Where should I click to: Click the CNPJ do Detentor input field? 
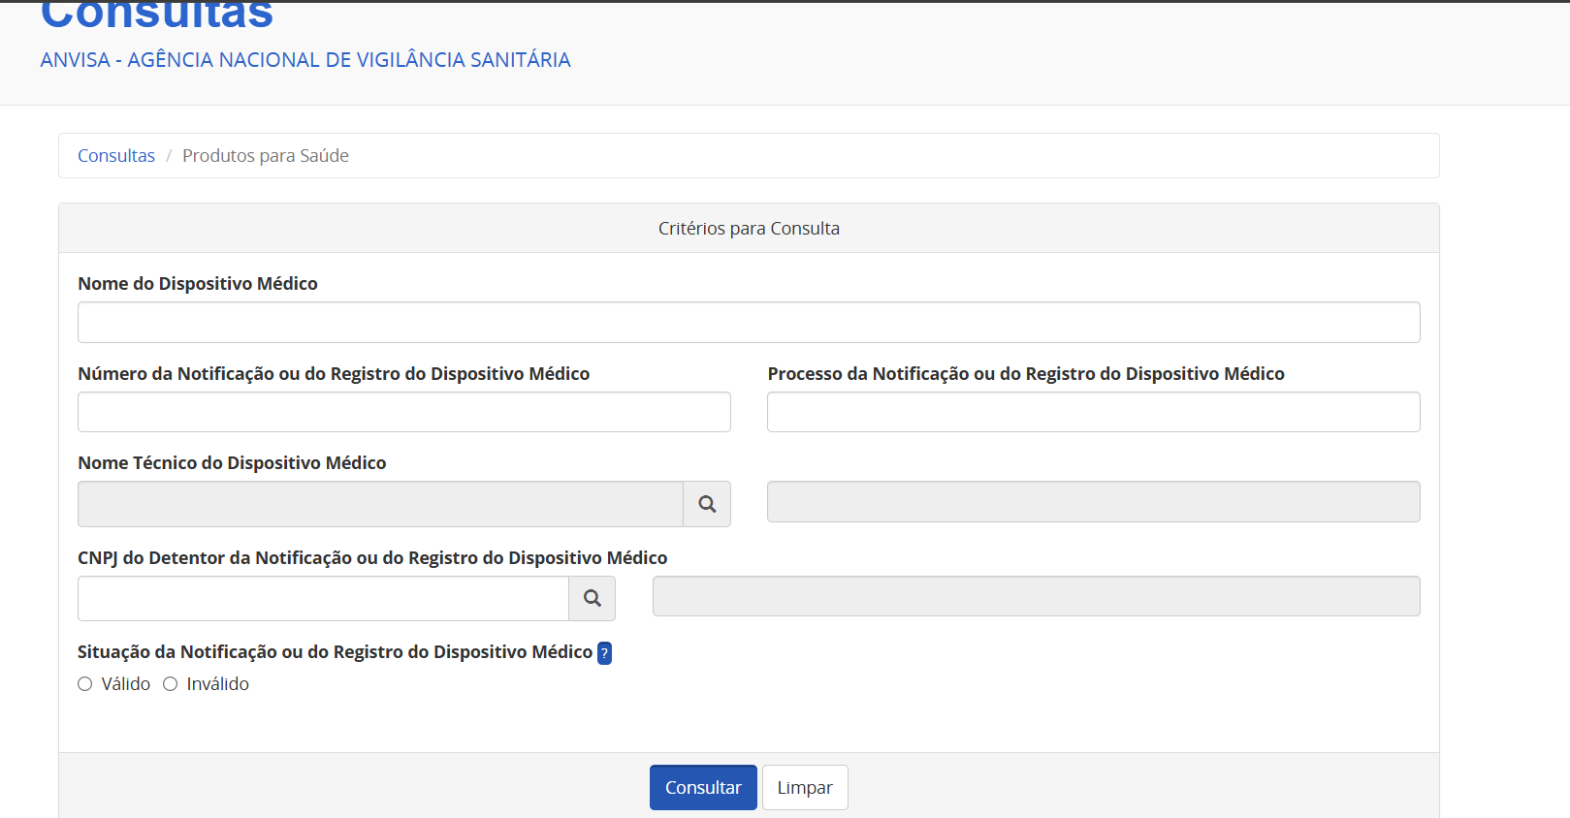[x=323, y=599]
